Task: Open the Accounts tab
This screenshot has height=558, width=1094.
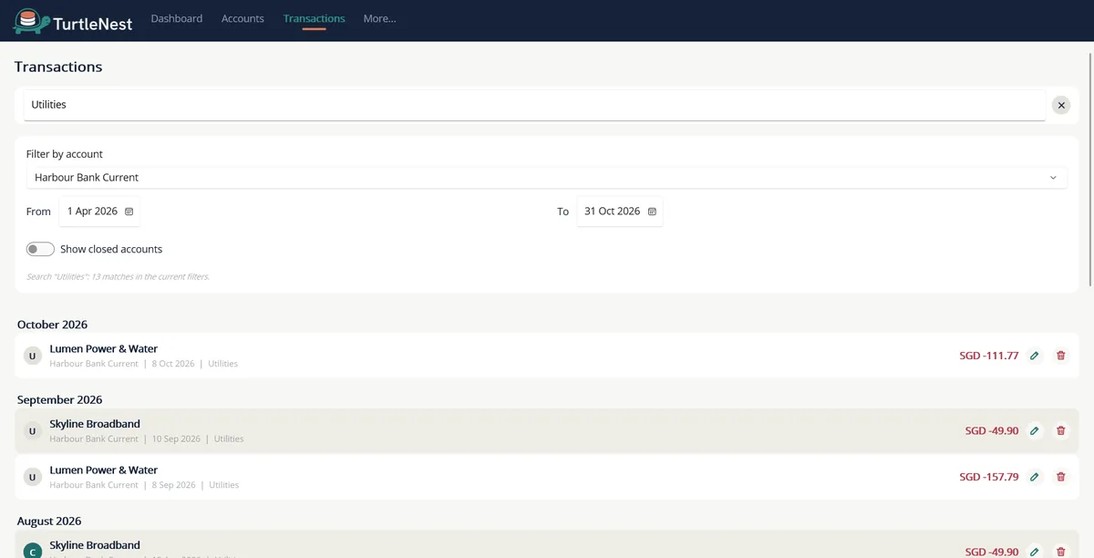Action: point(243,18)
